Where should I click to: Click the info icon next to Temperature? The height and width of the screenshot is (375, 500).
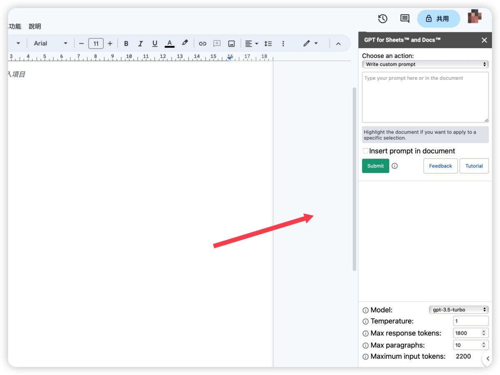pos(365,321)
